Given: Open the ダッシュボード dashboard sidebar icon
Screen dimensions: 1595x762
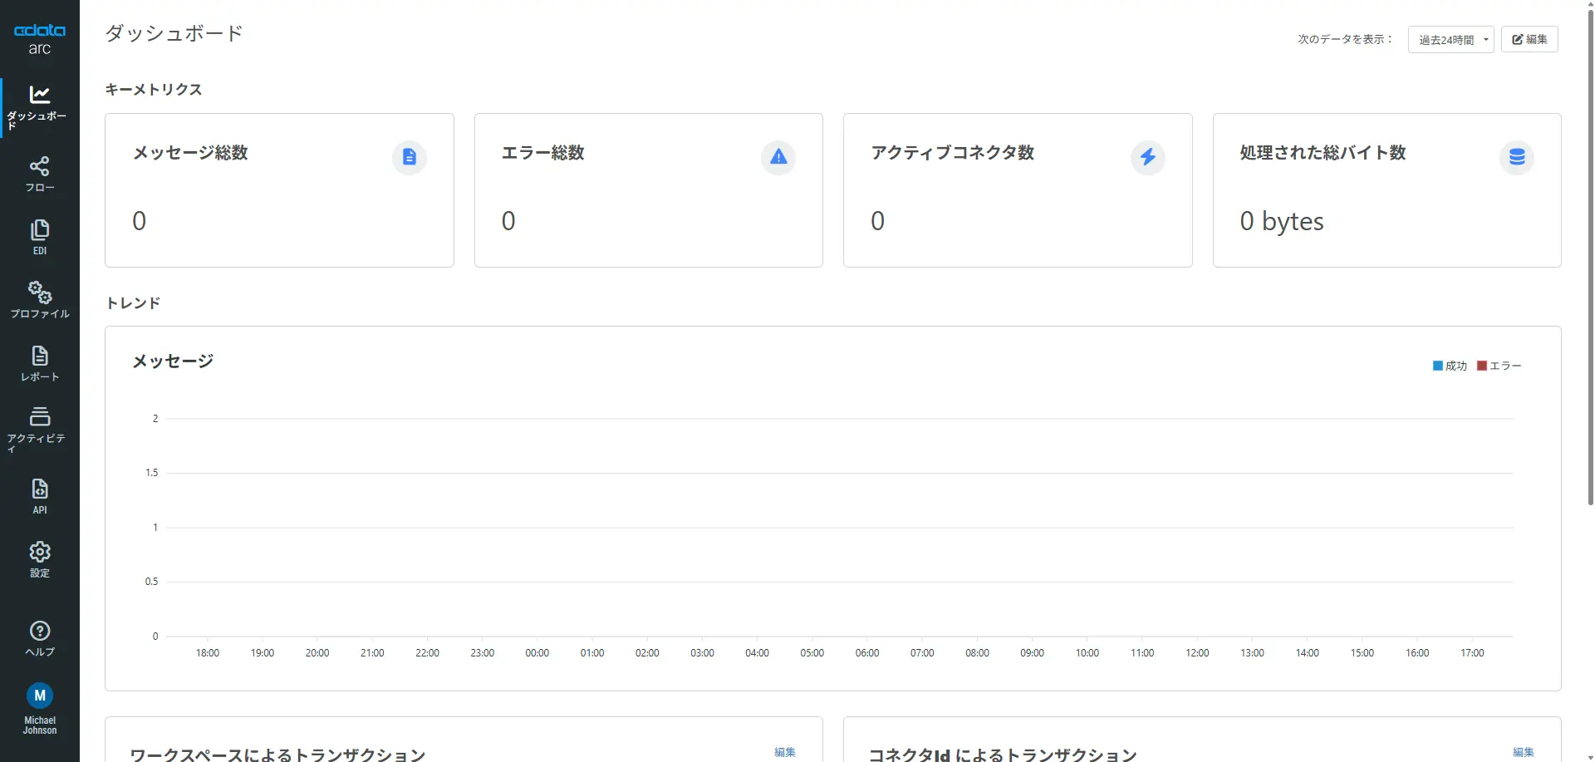Looking at the screenshot, I should [x=40, y=94].
